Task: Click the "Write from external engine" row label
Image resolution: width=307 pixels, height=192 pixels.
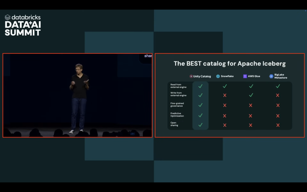Action: 178,94
